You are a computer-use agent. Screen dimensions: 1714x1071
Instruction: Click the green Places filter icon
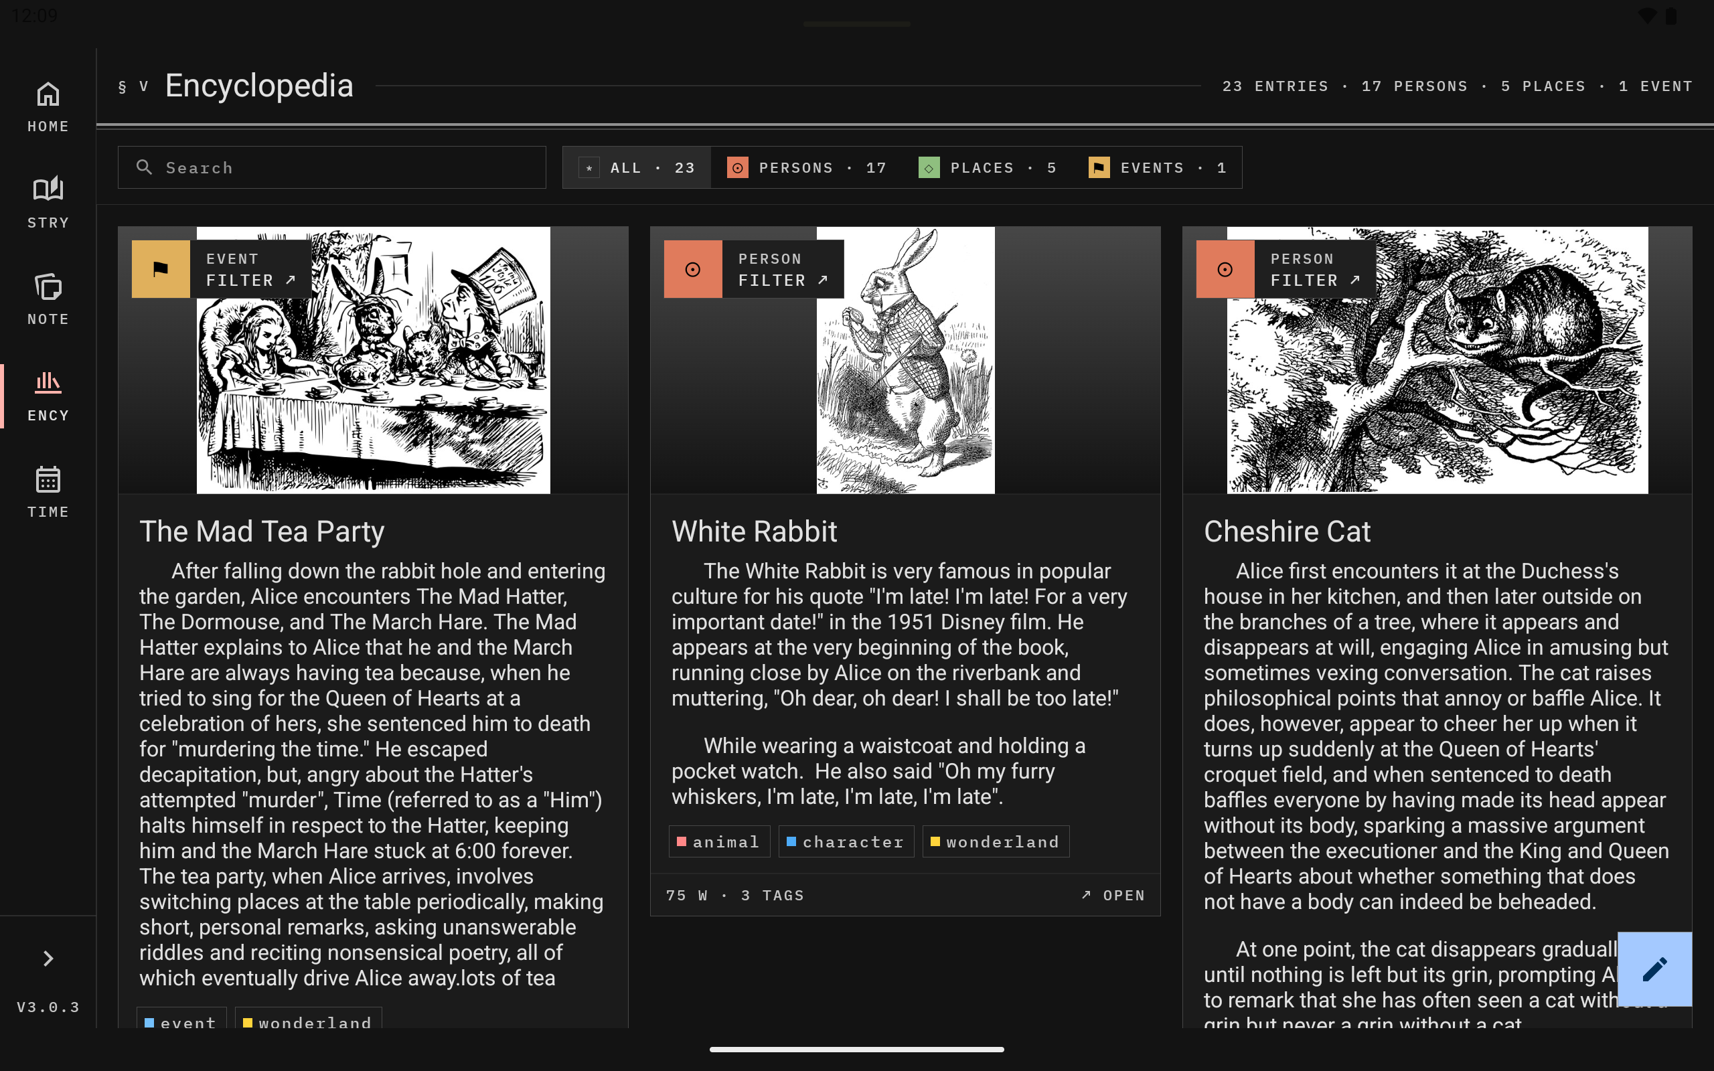point(929,168)
